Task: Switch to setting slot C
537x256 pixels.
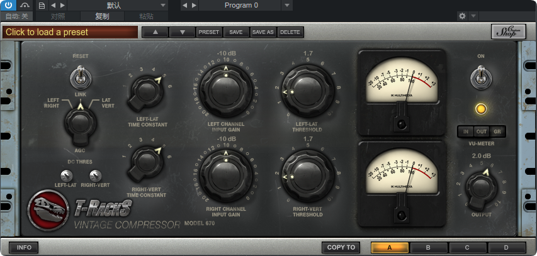Action: pyautogui.click(x=468, y=247)
